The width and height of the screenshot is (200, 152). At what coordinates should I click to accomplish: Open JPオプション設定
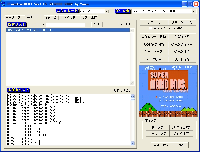[x=181, y=128]
